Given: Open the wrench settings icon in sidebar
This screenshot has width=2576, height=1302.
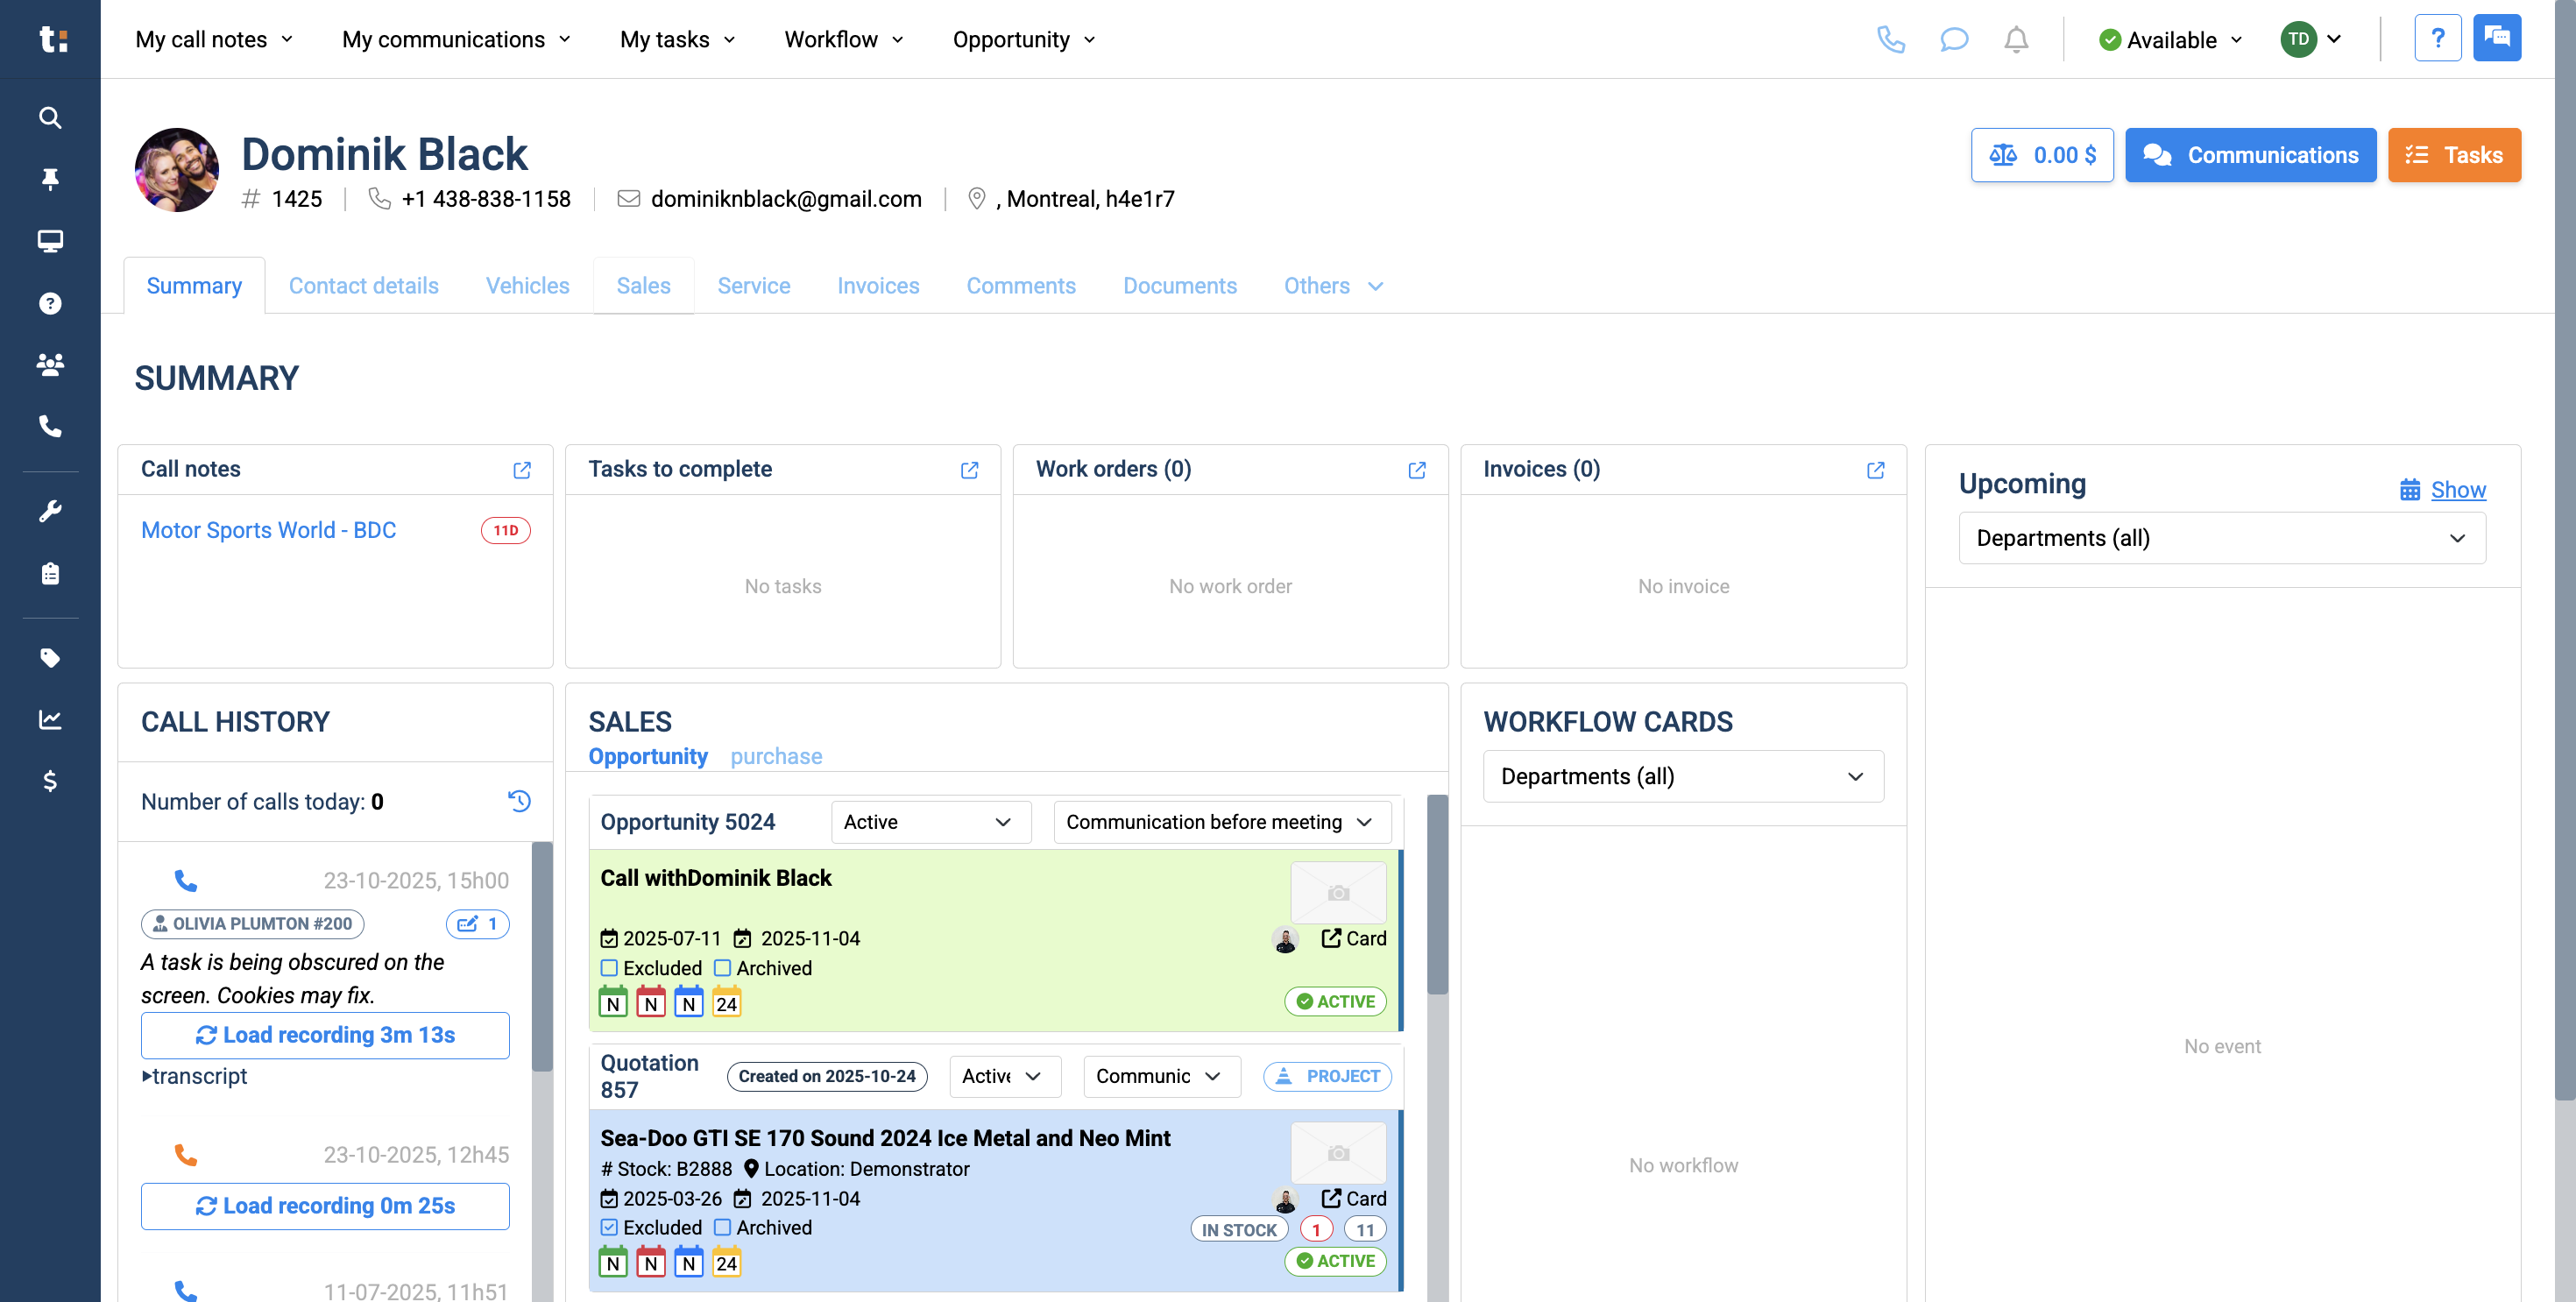Looking at the screenshot, I should pyautogui.click(x=50, y=511).
